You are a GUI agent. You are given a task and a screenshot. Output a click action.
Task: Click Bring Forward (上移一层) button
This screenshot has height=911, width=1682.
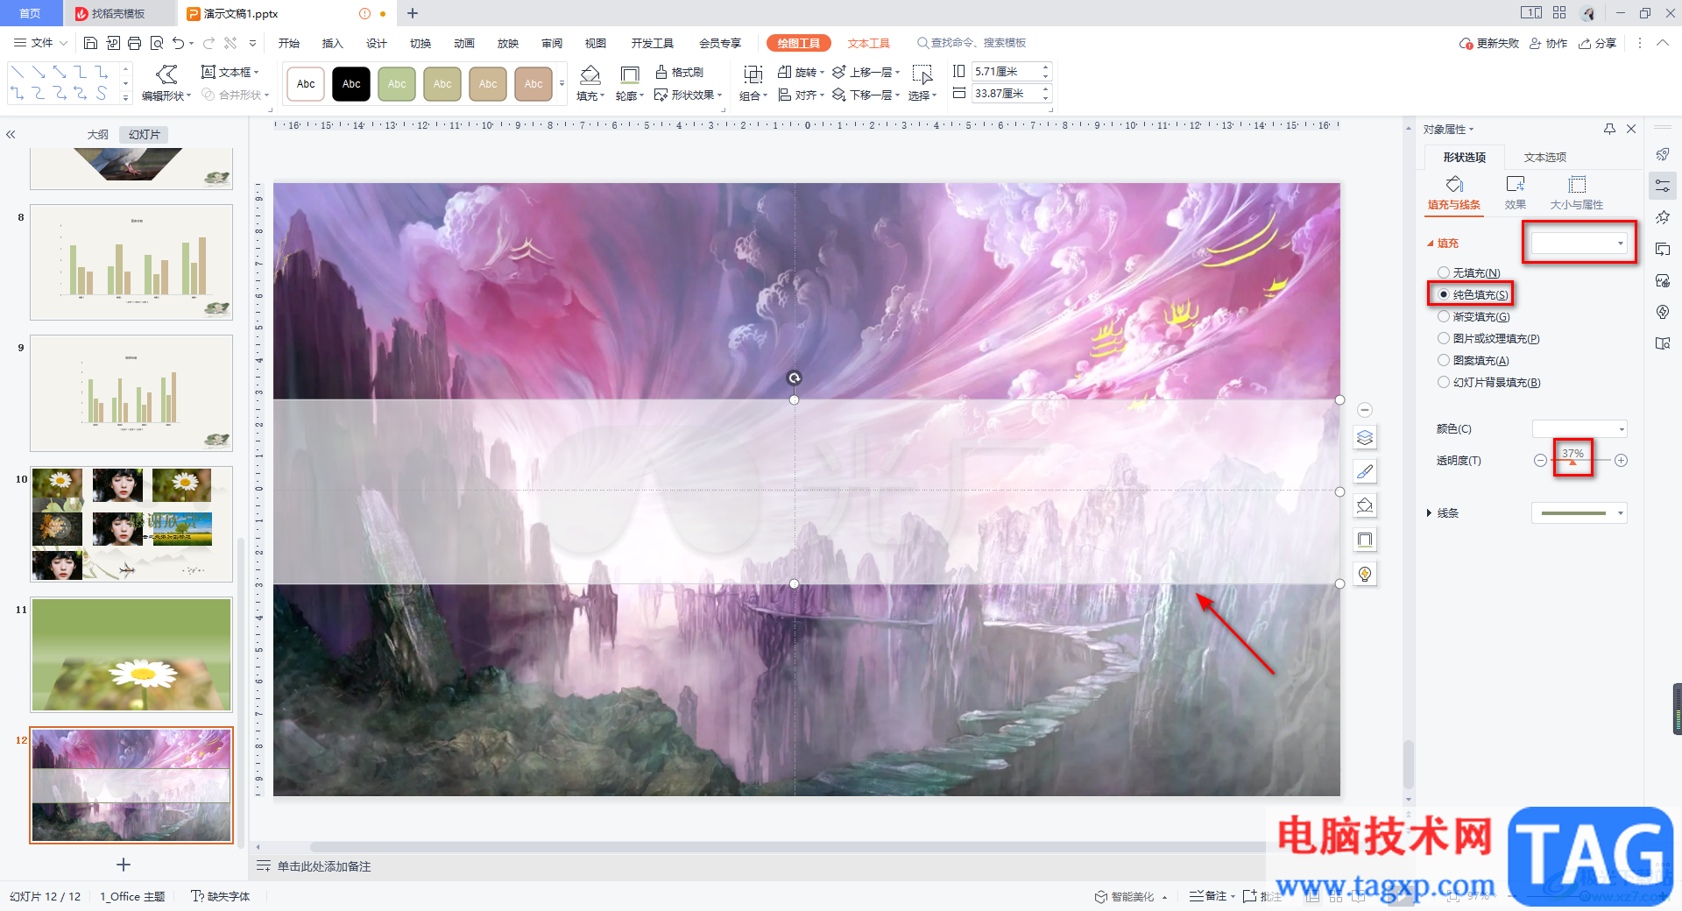coord(866,72)
